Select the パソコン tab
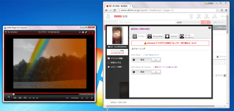The height and width of the screenshot is (111, 234). pyautogui.click(x=139, y=36)
